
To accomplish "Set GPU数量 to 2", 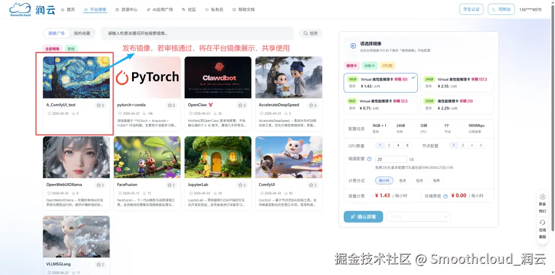I will click(x=388, y=145).
